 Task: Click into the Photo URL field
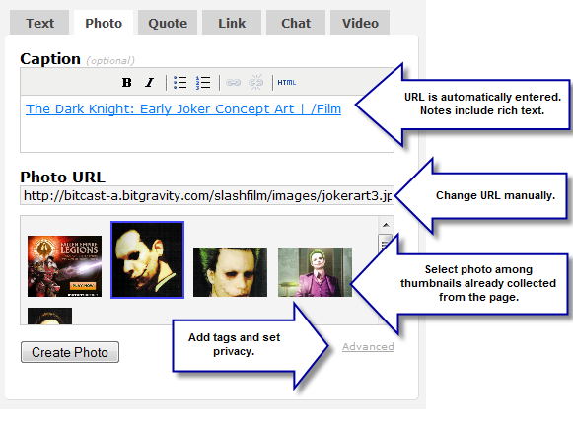point(207,195)
